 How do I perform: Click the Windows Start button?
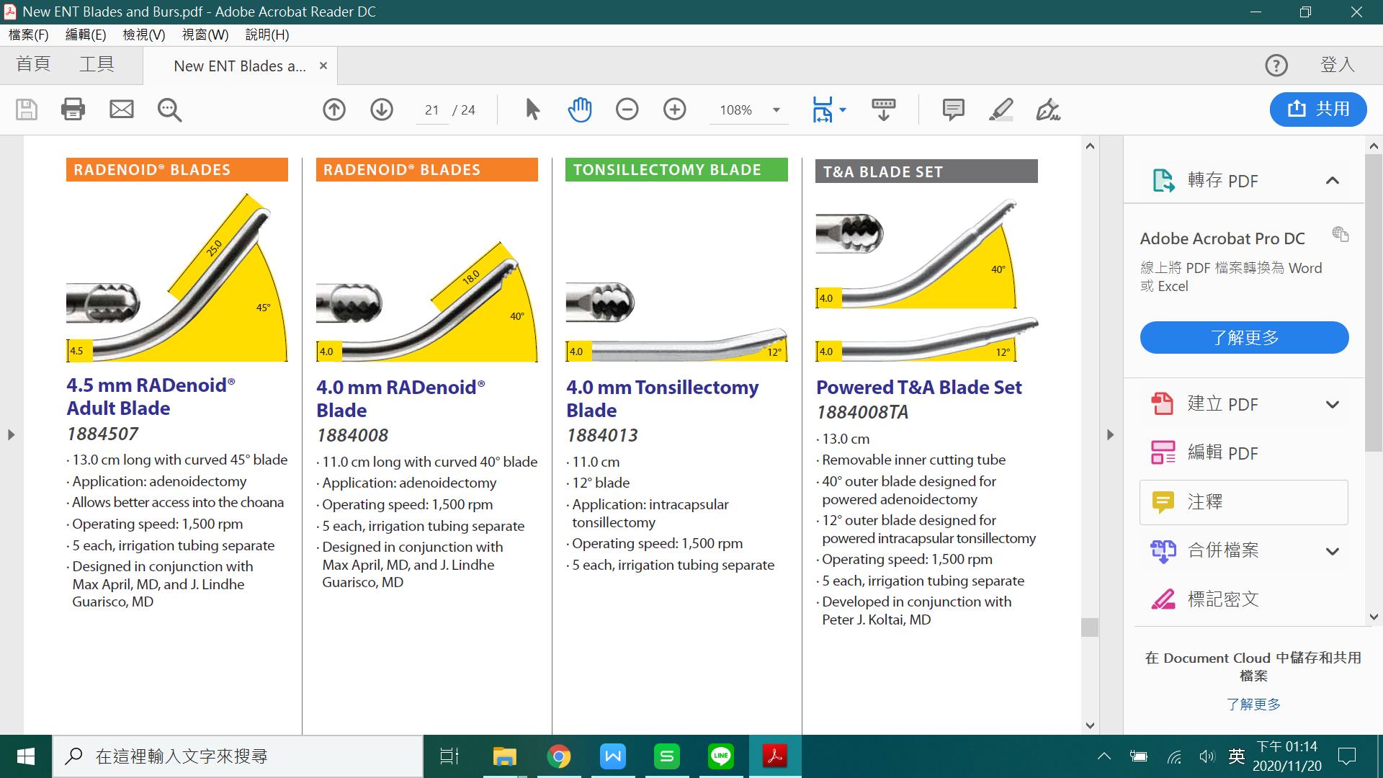click(26, 756)
